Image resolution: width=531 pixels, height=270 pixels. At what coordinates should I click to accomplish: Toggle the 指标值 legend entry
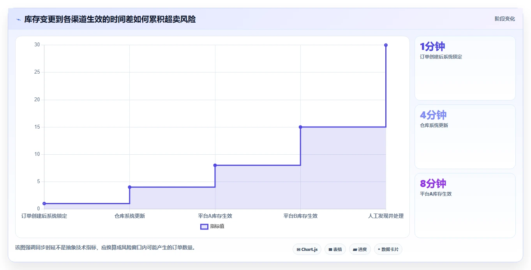tap(212, 226)
